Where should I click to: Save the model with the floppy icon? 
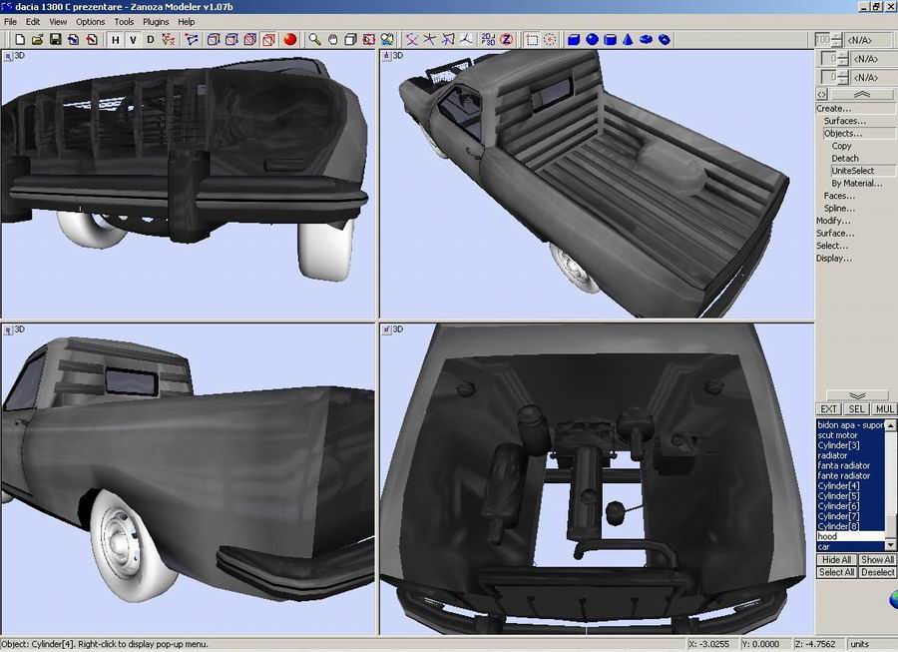tap(56, 40)
